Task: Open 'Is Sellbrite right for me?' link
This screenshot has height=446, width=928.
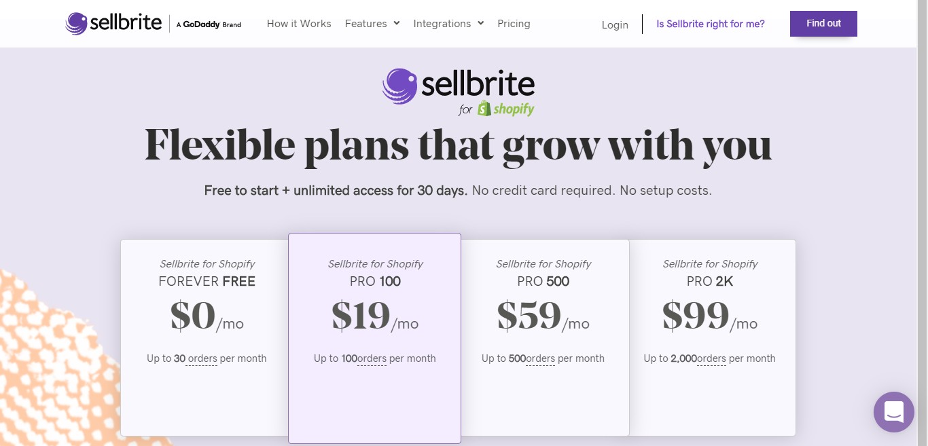Action: (x=711, y=24)
